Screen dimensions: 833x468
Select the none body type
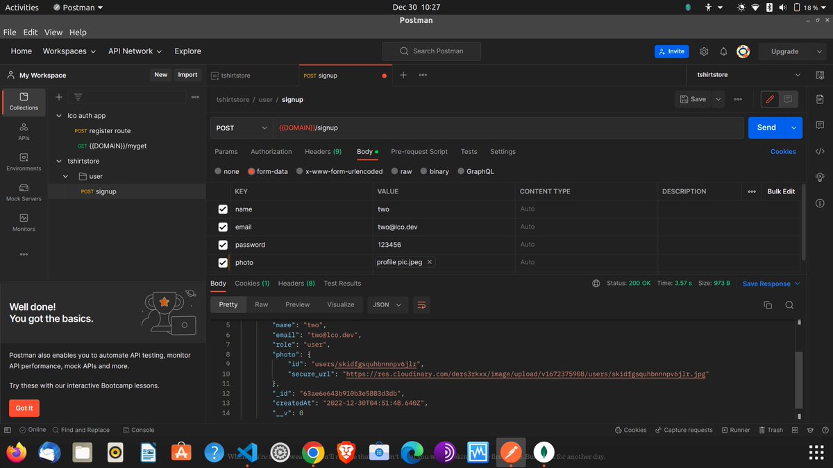(x=227, y=171)
